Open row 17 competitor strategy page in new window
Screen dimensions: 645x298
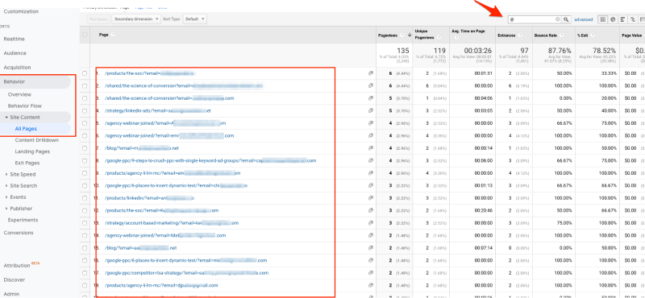coord(371,272)
